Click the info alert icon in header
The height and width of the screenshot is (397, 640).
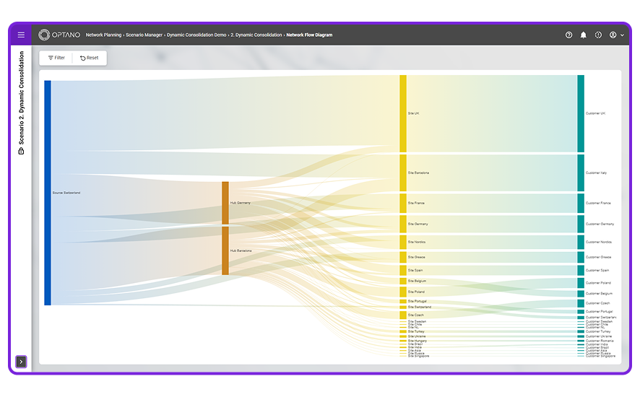tap(598, 35)
